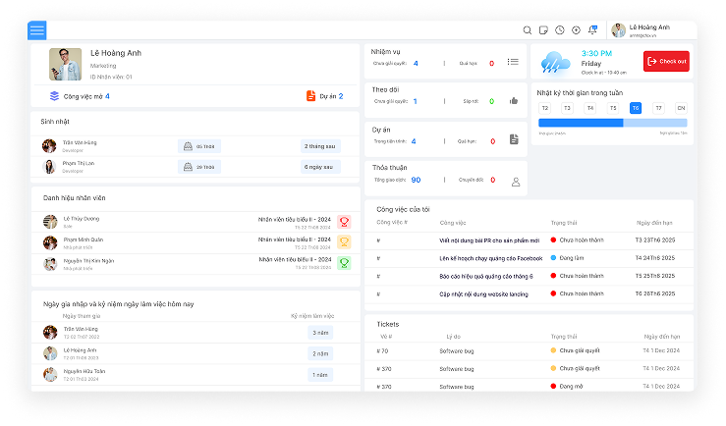Click Lê Hoàng Anh avatar in top bar
Image resolution: width=726 pixels, height=426 pixels.
coord(619,30)
